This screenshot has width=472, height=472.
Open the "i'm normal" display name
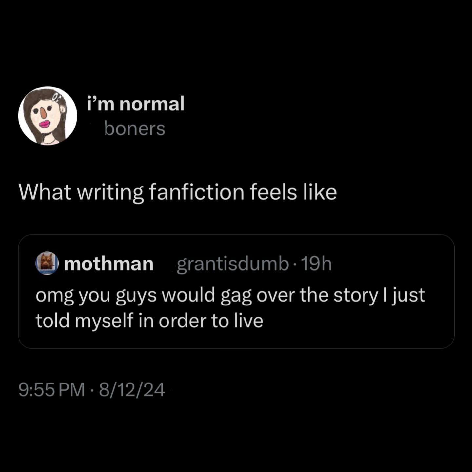136,104
